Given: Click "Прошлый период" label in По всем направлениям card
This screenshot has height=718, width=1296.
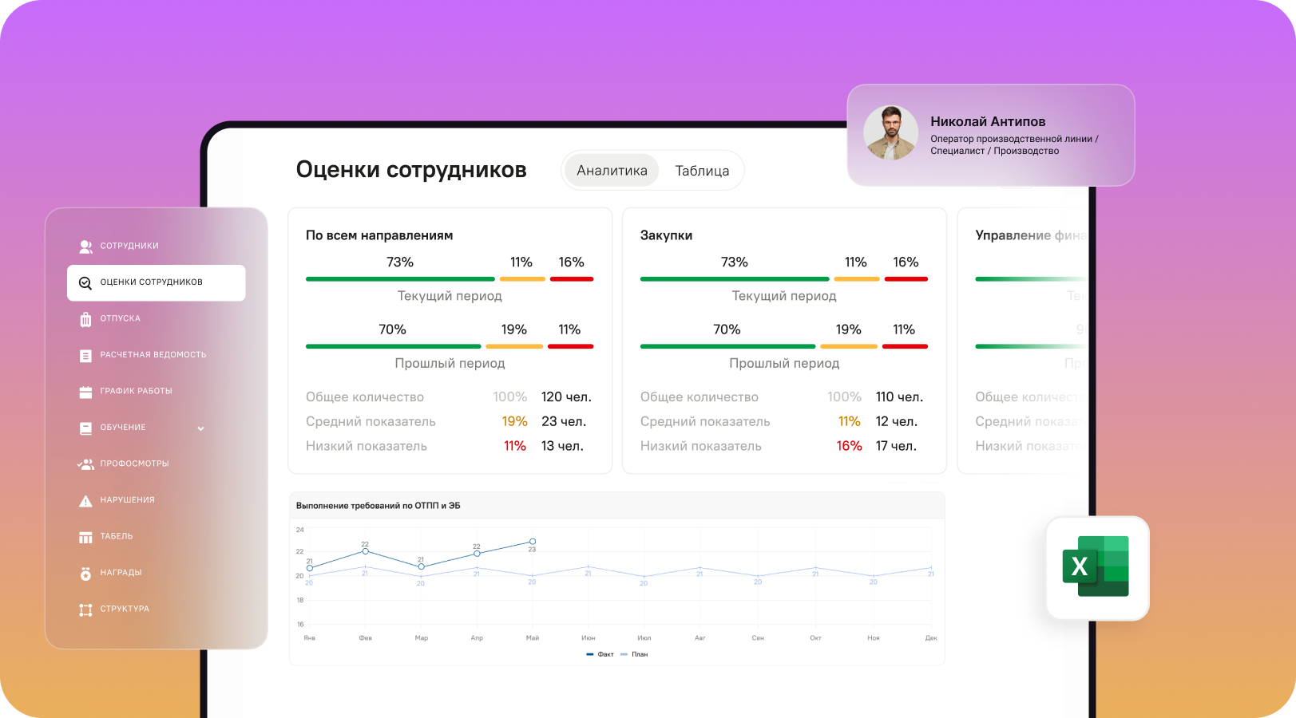Looking at the screenshot, I should [450, 363].
